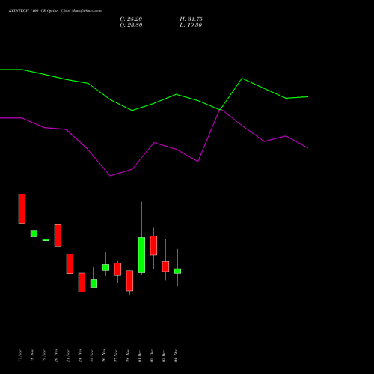The image size is (374, 374).
Task: Click the tall green candle for 01 Dec
Action: [x=141, y=255]
